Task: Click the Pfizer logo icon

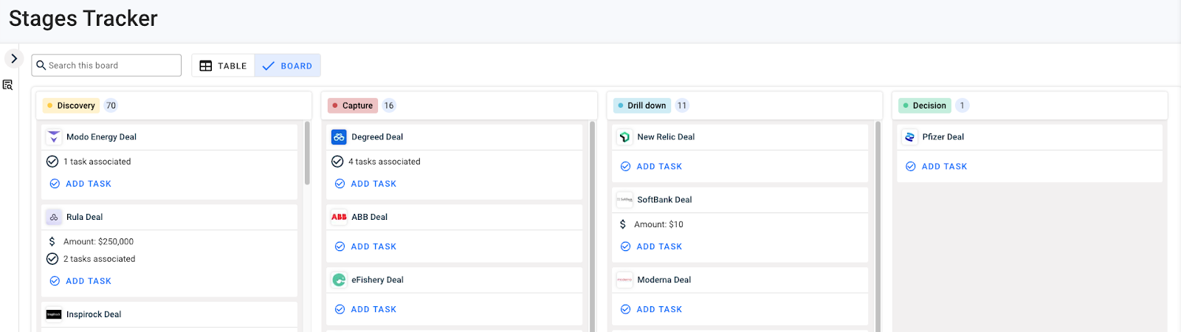Action: [x=909, y=136]
